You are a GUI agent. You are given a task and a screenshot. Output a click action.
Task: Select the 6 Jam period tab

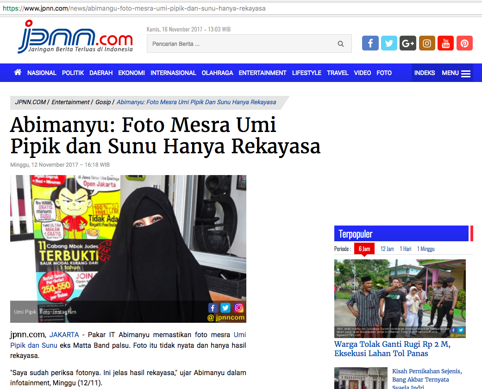[x=364, y=249]
